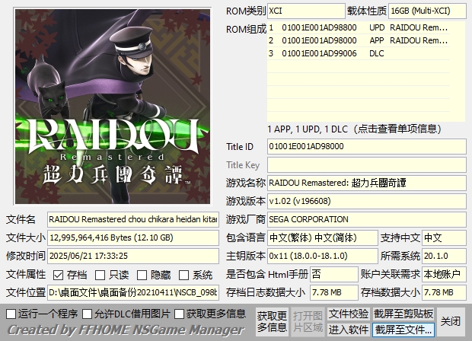Toggle the 存档 file attribute checkbox
The height and width of the screenshot is (341, 472).
pos(58,275)
